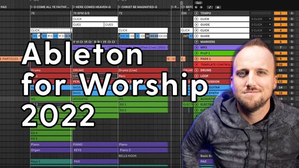Select the BELLS HOOK clip
Screen dimensions: 299x168
point(143,156)
